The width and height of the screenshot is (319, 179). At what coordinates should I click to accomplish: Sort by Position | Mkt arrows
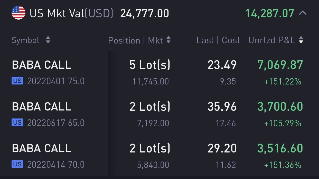click(x=168, y=40)
